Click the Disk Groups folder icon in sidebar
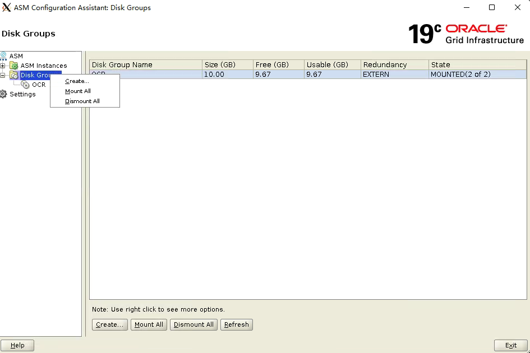The height and width of the screenshot is (353, 530). pos(14,75)
